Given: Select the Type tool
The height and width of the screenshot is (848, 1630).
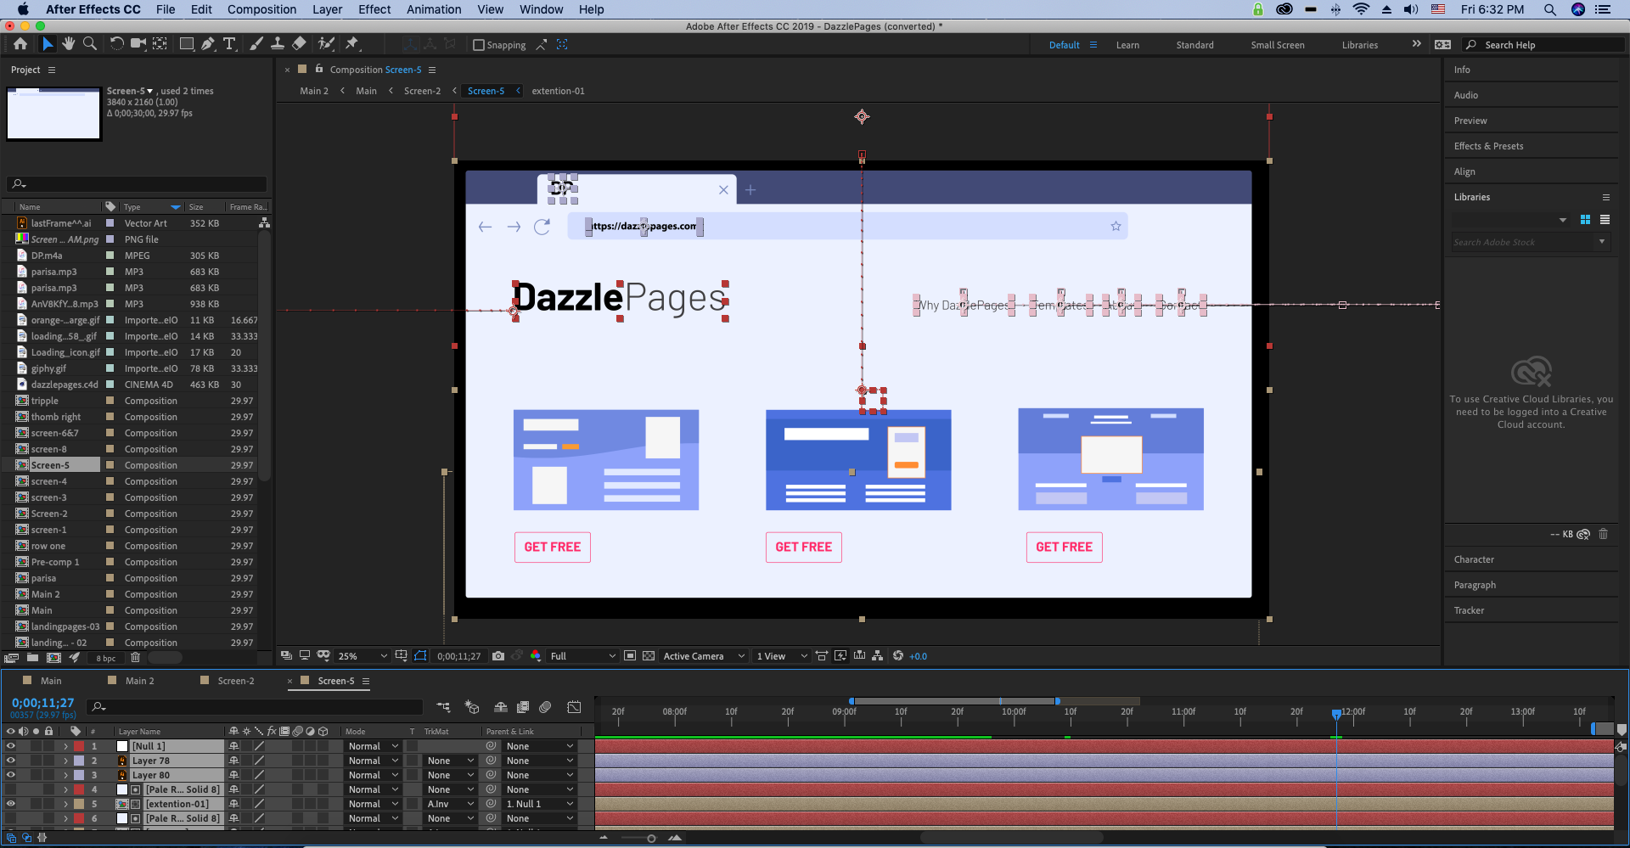Looking at the screenshot, I should tap(229, 44).
